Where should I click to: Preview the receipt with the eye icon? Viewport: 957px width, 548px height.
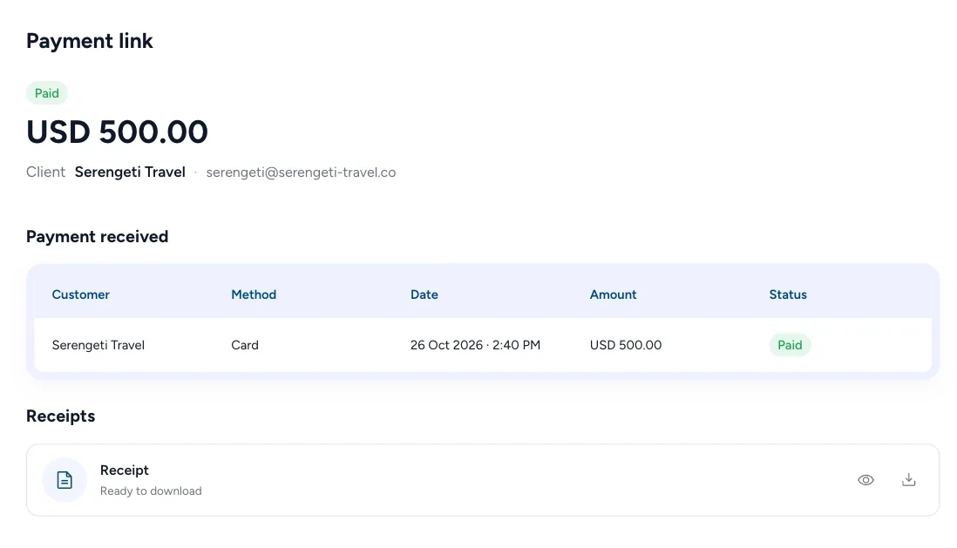pyautogui.click(x=865, y=480)
